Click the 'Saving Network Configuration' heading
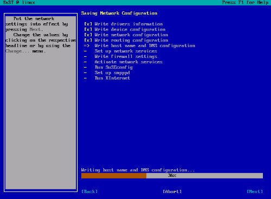Viewport: 271px width, 199px height. click(119, 13)
